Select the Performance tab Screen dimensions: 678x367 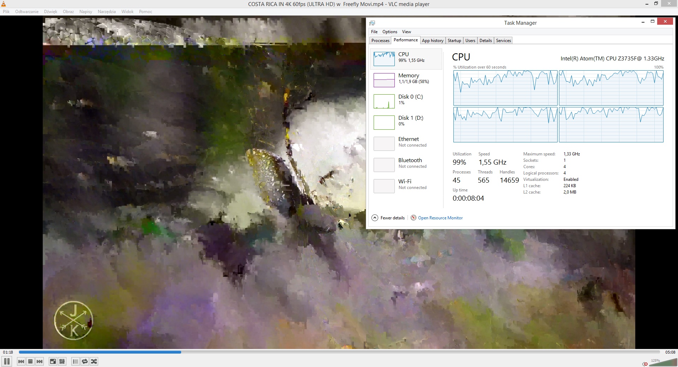click(x=406, y=40)
